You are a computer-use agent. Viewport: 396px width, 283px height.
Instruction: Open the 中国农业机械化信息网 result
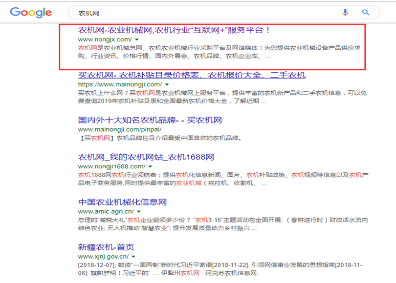click(123, 202)
